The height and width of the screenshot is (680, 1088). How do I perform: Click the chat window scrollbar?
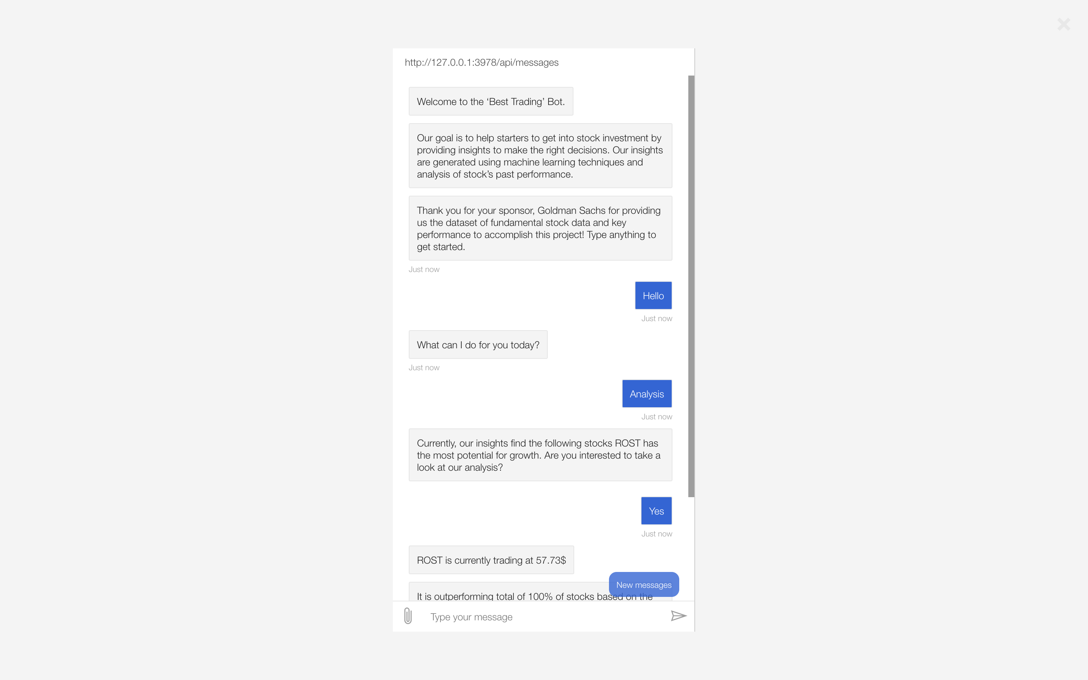tap(691, 286)
